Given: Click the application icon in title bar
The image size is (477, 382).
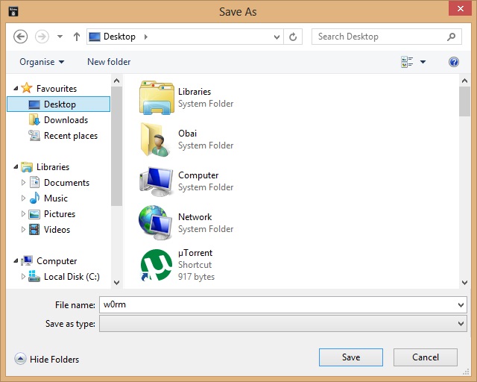Looking at the screenshot, I should tap(13, 12).
